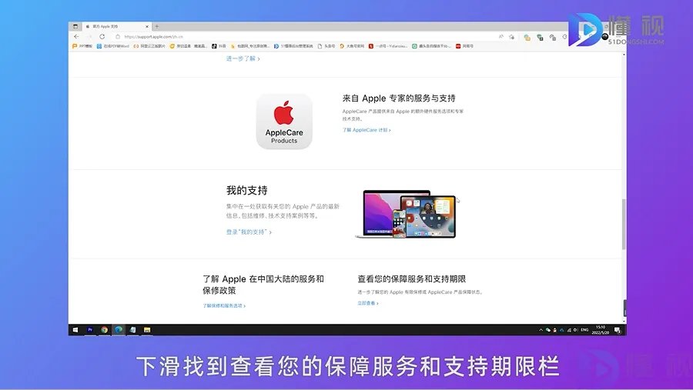The image size is (693, 390).
Task: Open the PPT模板 bookmark
Action: [82, 46]
